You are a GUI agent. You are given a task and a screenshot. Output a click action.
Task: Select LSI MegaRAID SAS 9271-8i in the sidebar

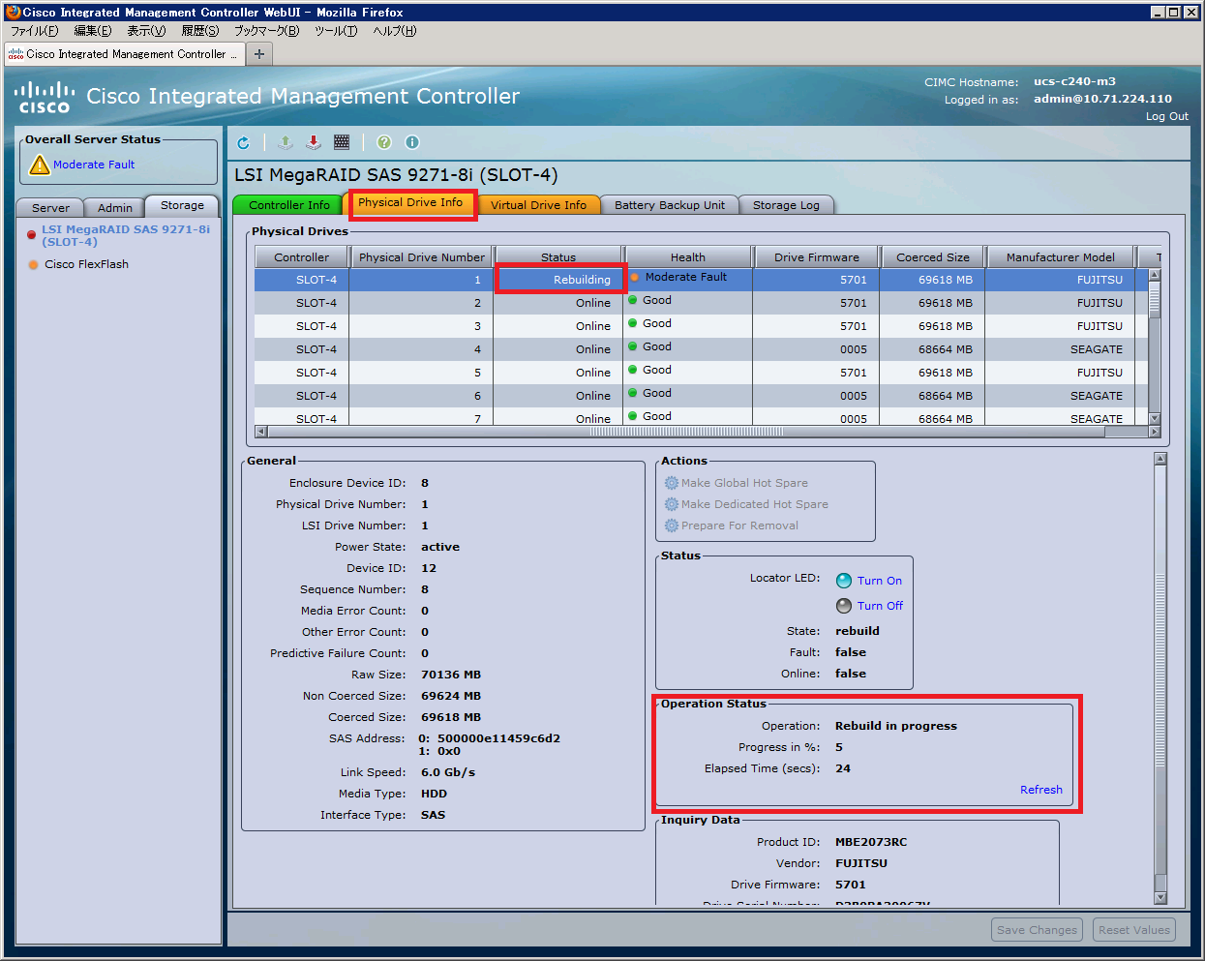click(x=125, y=235)
